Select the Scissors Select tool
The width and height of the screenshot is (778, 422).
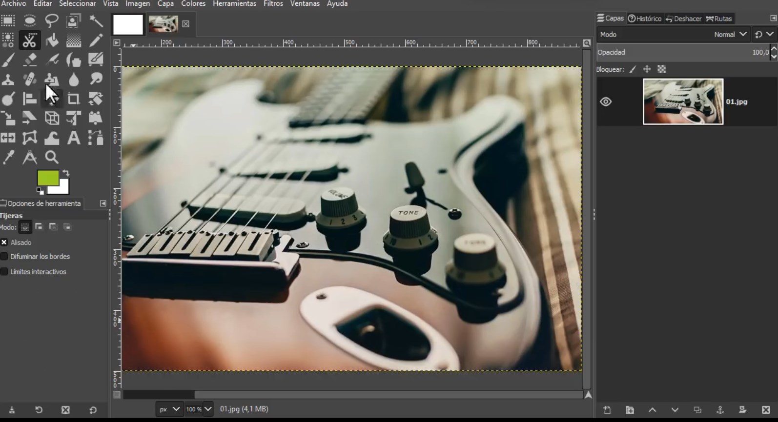coord(30,40)
